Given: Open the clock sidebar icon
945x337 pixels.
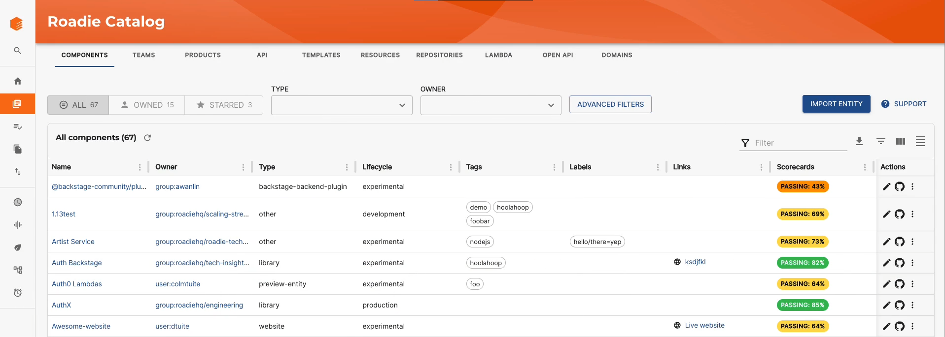Looking at the screenshot, I should 17,202.
